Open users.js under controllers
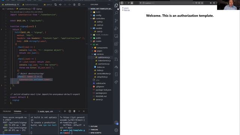The height and width of the screenshot is (135, 240). [x=100, y=25]
